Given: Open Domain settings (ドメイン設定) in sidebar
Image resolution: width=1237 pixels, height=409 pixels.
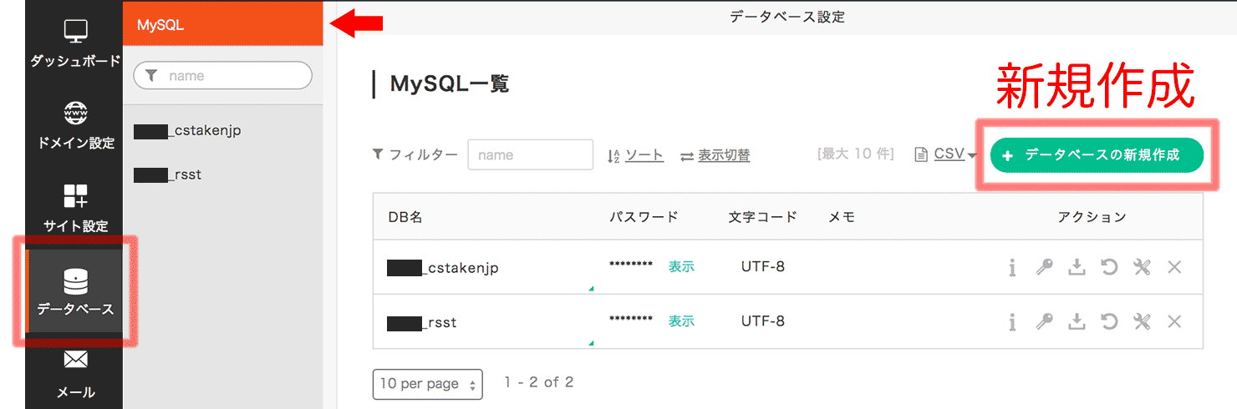Looking at the screenshot, I should 75,126.
